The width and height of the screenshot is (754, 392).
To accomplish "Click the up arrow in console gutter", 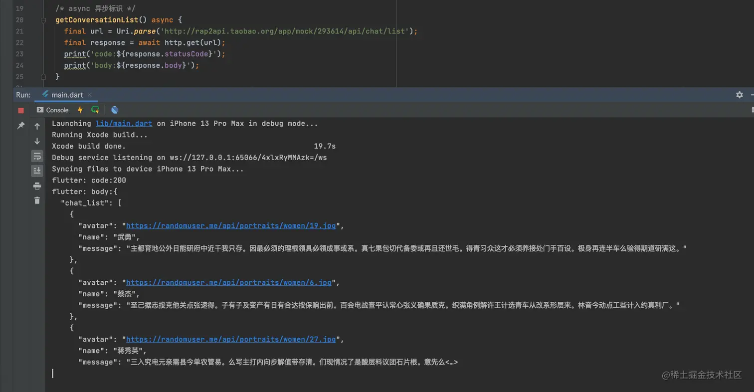I will pyautogui.click(x=37, y=127).
